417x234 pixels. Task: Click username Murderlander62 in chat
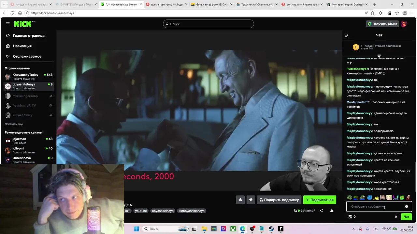tap(358, 102)
